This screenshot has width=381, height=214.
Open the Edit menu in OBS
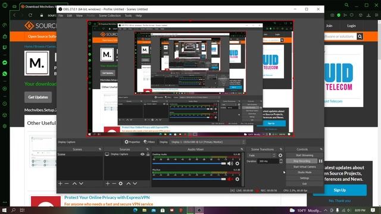coord(70,15)
